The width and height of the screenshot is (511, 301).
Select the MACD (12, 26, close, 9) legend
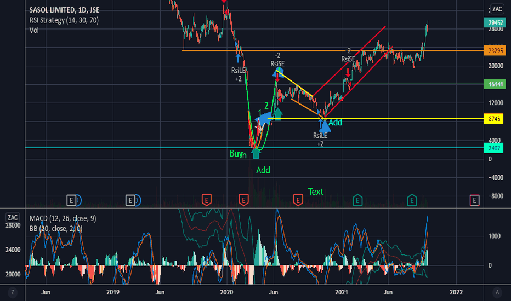63,218
